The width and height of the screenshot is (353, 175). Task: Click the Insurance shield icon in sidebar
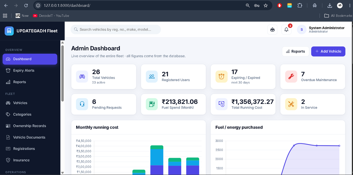pos(8,160)
